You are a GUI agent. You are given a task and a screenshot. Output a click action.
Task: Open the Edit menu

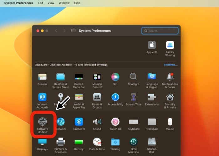(40, 3)
